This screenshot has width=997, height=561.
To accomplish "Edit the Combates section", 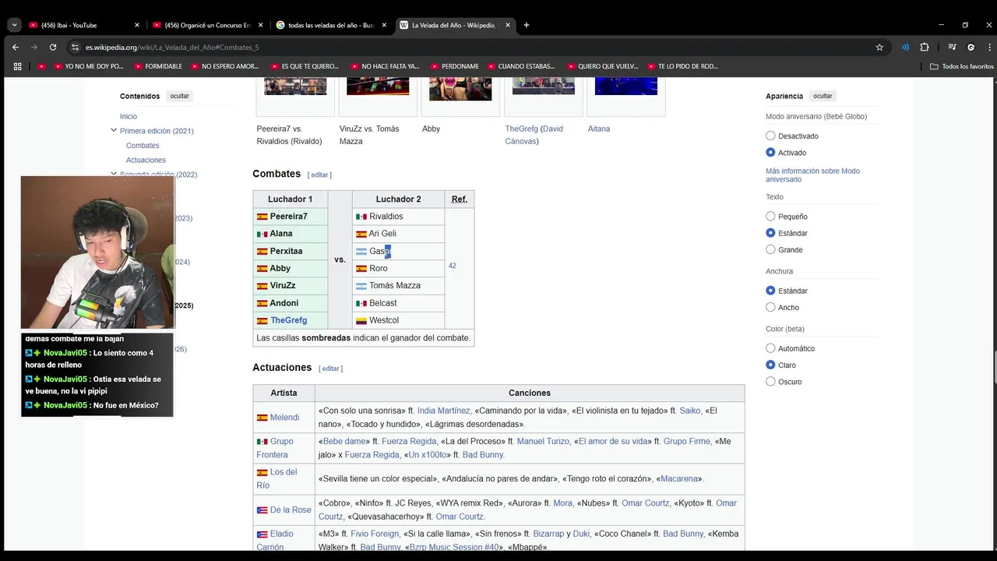I will click(x=320, y=175).
